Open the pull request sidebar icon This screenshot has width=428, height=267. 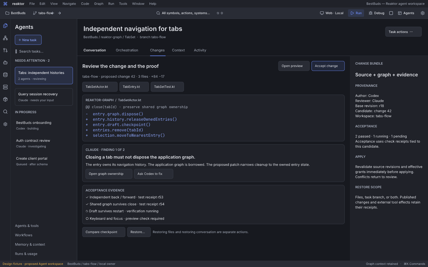5,50
